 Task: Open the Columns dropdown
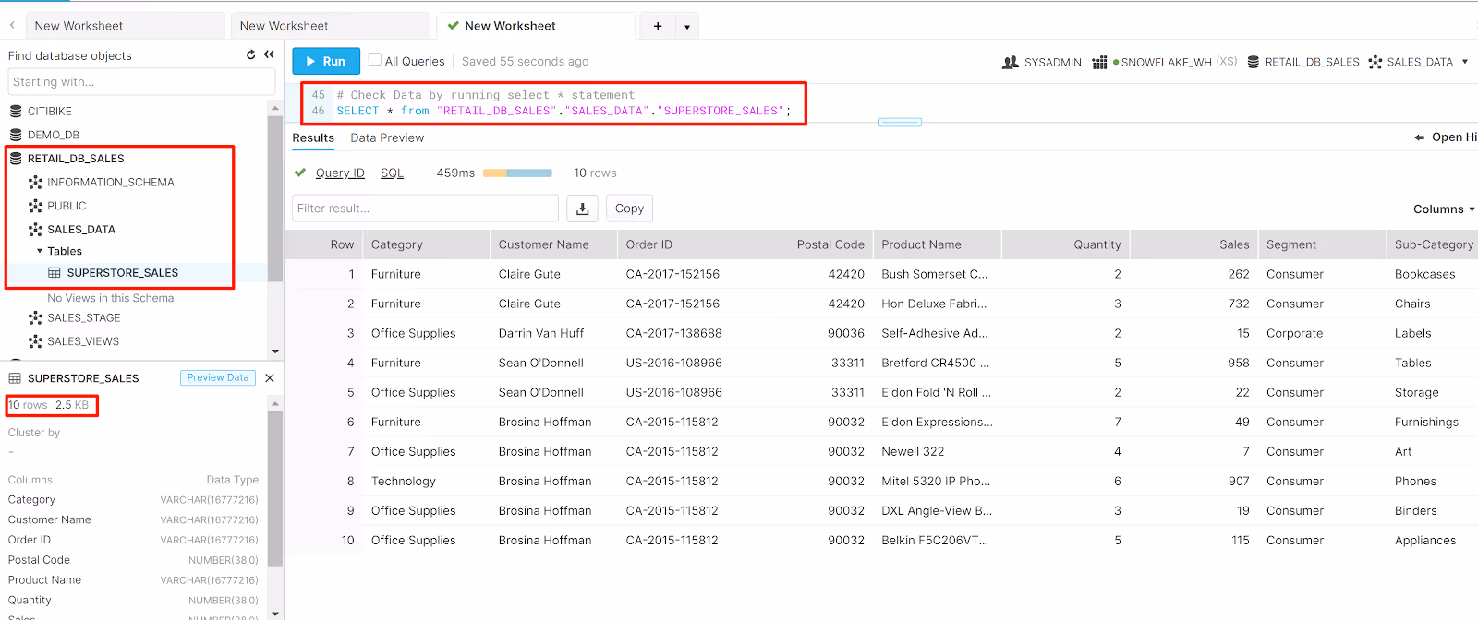[x=1444, y=209]
